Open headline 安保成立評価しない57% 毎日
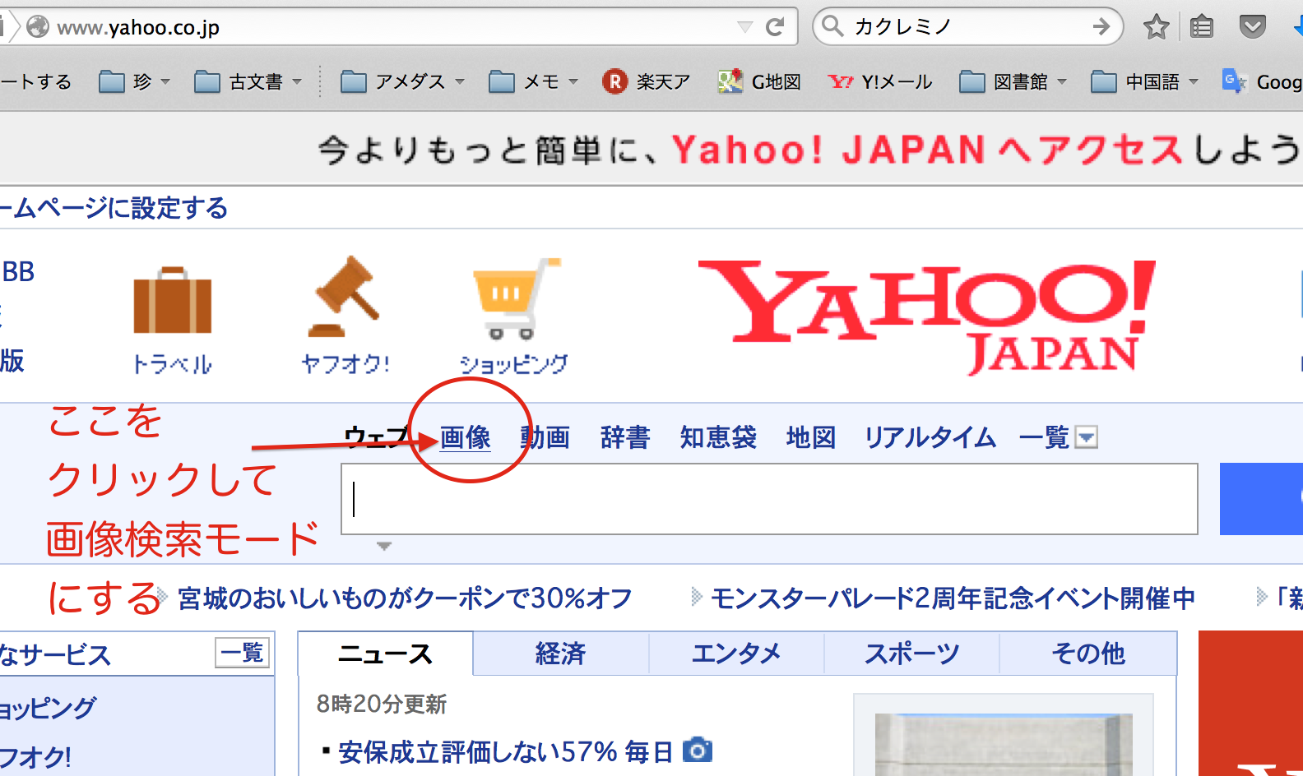1303x776 pixels. pos(505,751)
